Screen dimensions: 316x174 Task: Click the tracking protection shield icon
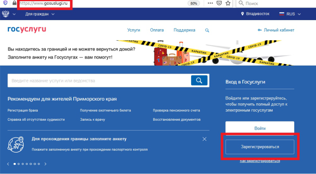[x=4, y=4]
